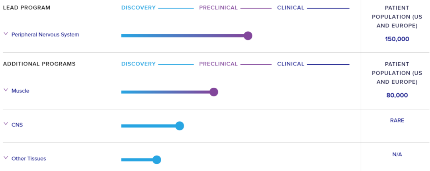Open the Peripheral Nervous System link
The width and height of the screenshot is (430, 171).
(x=45, y=35)
